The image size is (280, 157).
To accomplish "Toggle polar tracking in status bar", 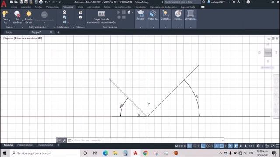I will click(x=208, y=146).
